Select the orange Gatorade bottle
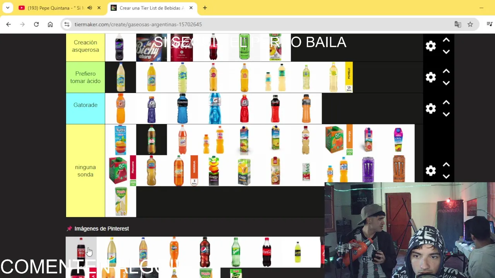 [121, 108]
